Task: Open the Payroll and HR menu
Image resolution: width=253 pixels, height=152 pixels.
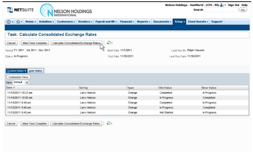Action: click(x=106, y=22)
